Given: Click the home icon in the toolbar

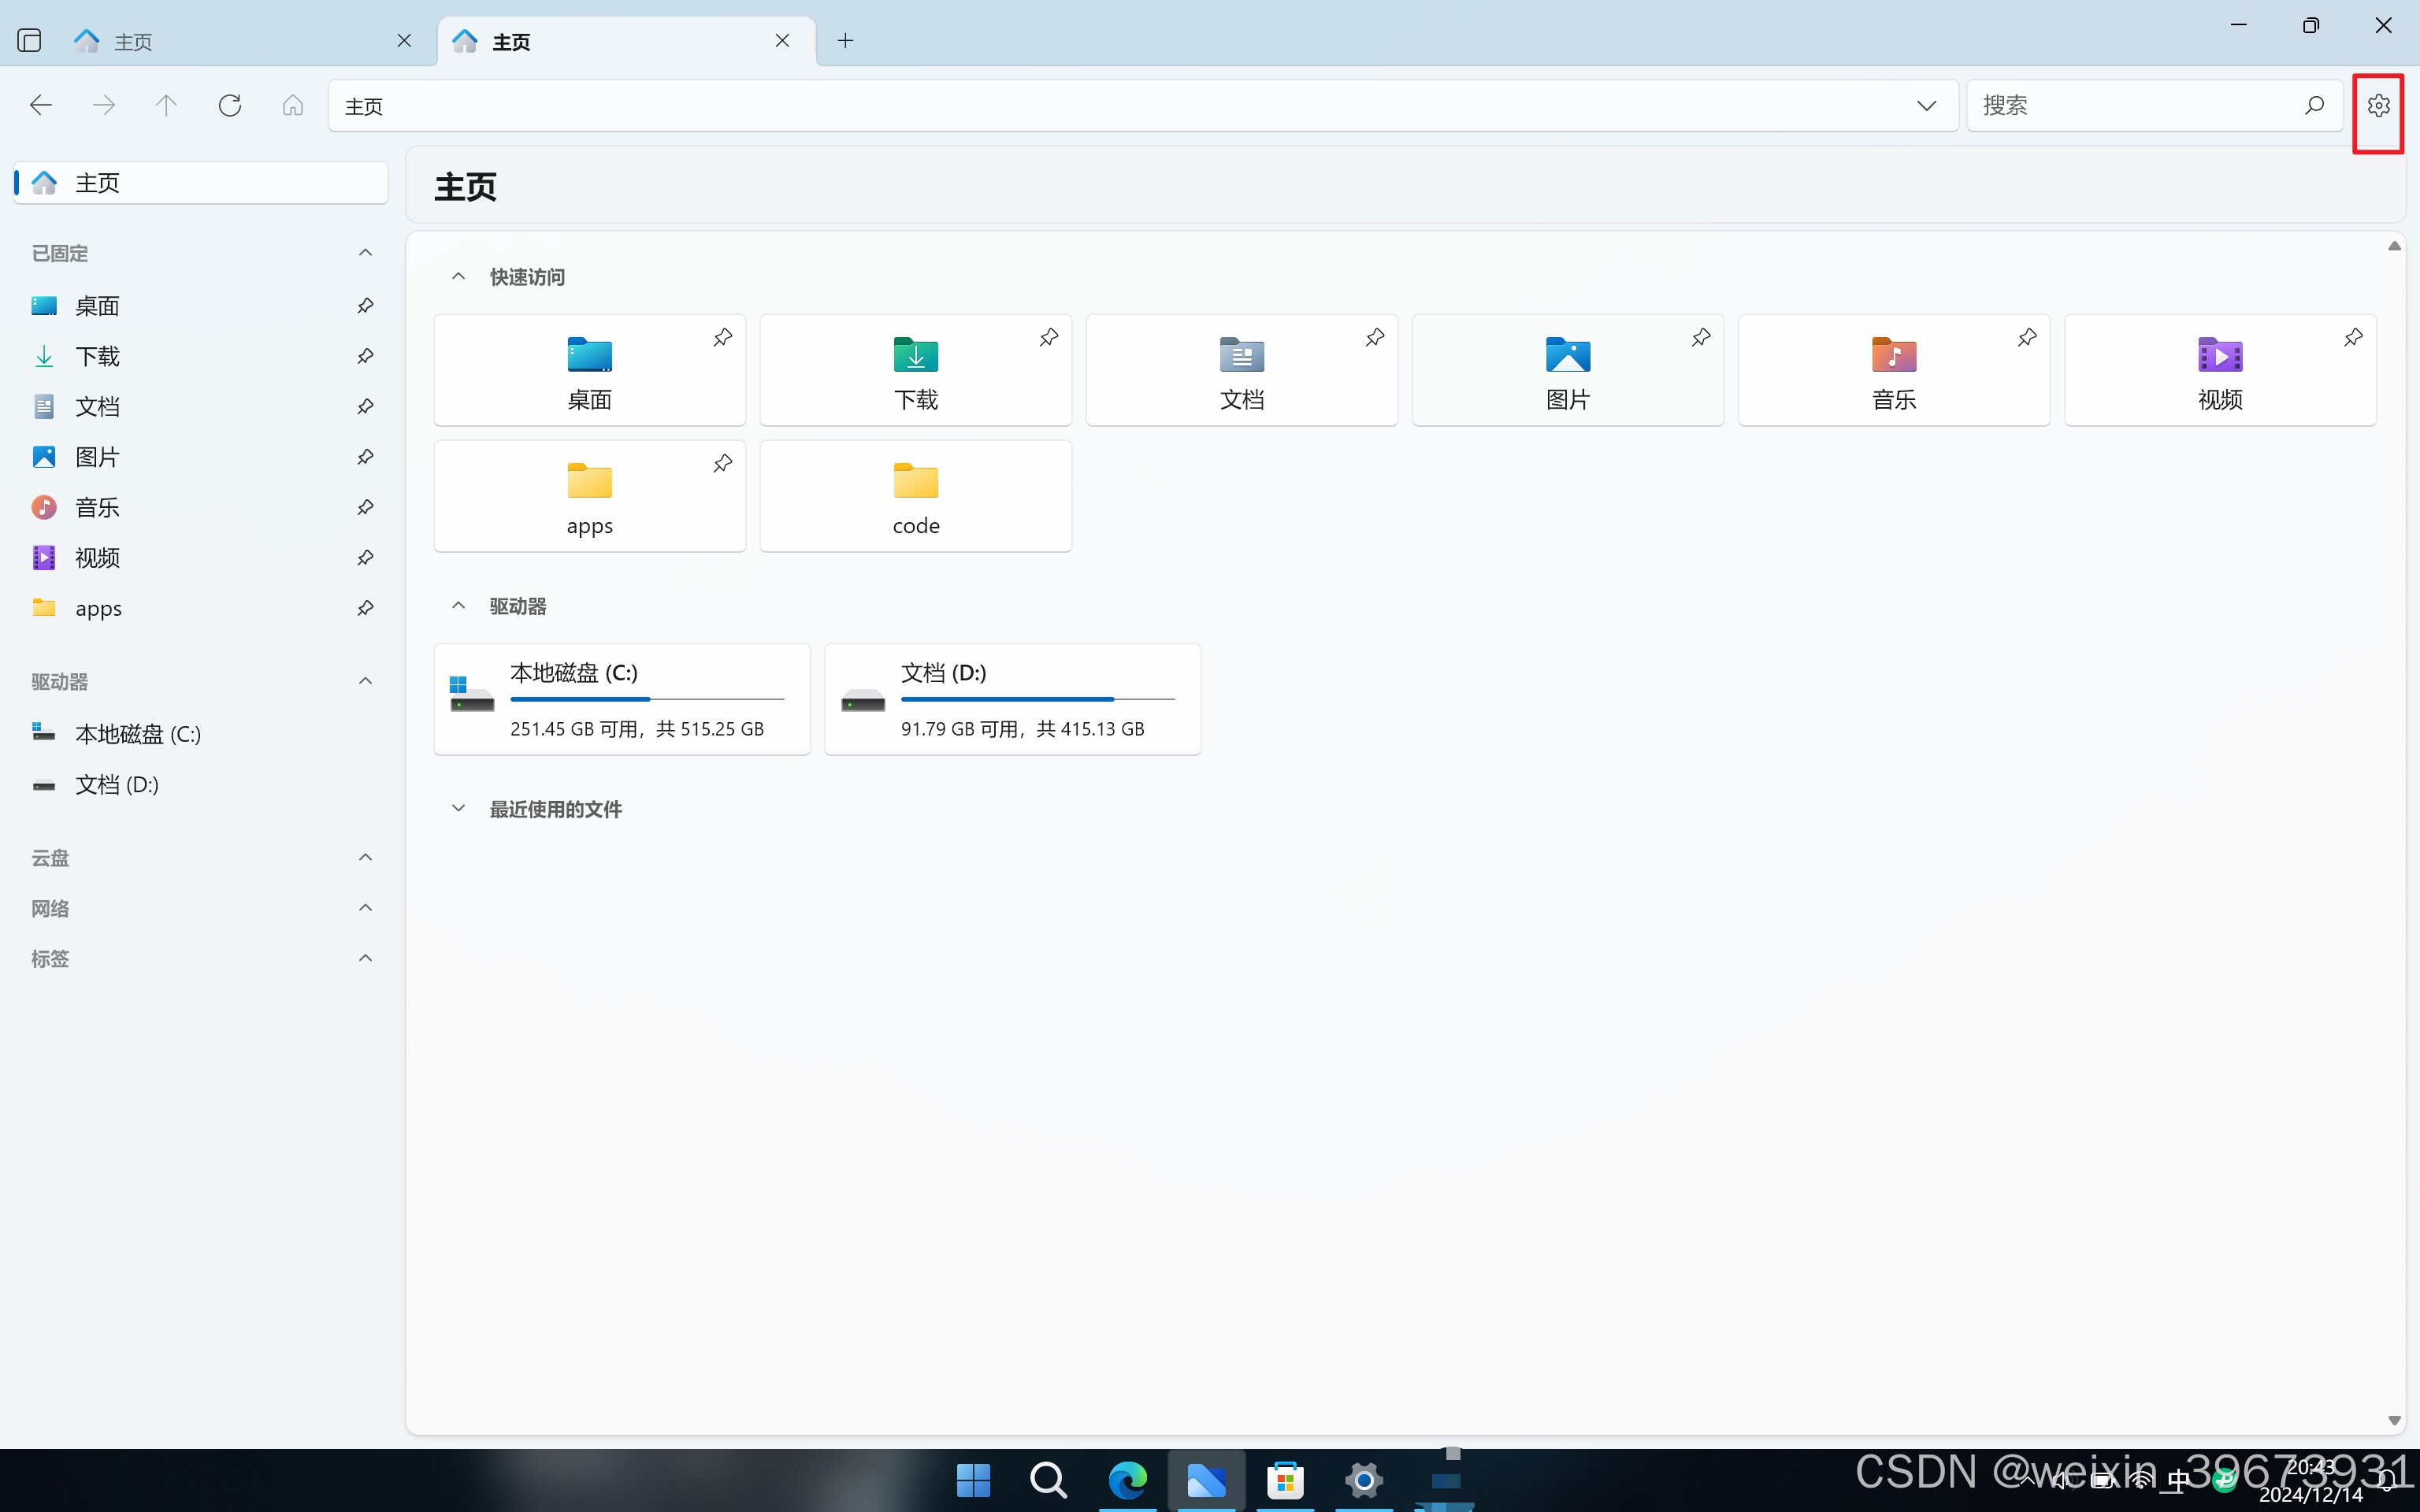Looking at the screenshot, I should pos(292,105).
